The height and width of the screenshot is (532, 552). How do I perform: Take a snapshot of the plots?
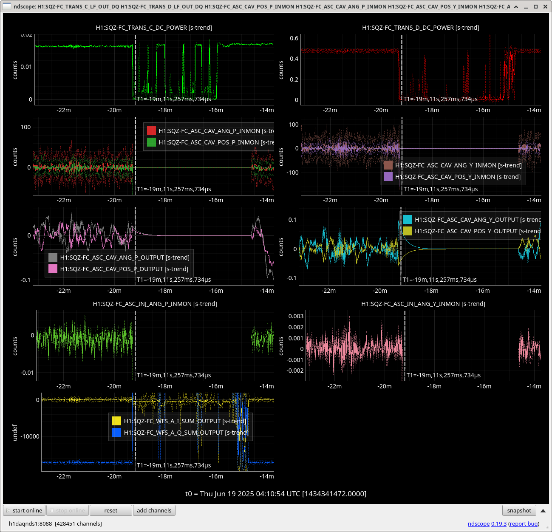(x=519, y=510)
